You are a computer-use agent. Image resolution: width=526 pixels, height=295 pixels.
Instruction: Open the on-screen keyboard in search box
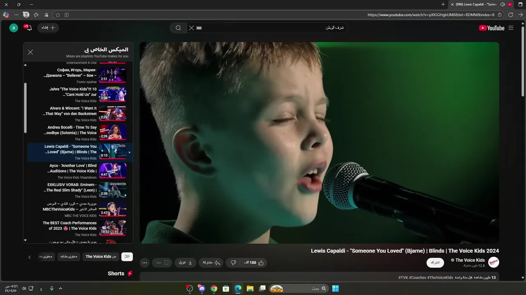pyautogui.click(x=199, y=28)
